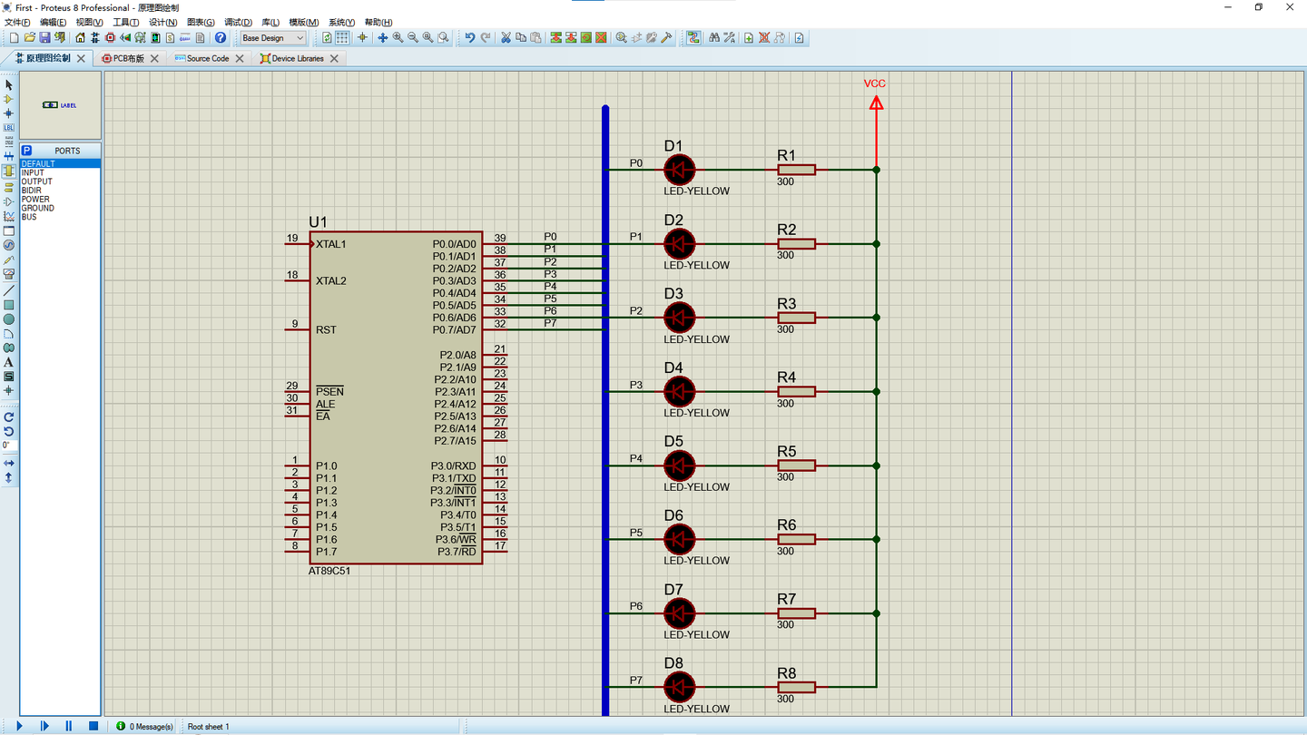
Task: Open the 调试(D) debug menu
Action: [x=238, y=22]
